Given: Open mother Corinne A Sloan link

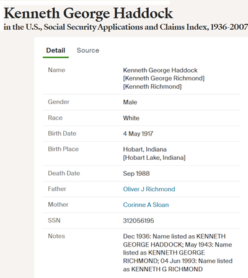Looking at the screenshot, I should [x=146, y=205].
